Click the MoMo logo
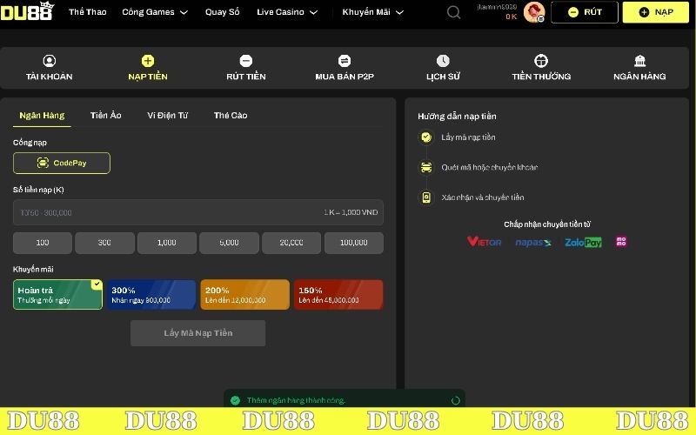This screenshot has height=435, width=696. (x=621, y=242)
